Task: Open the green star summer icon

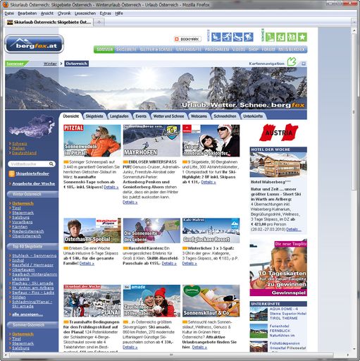Action: (302, 37)
